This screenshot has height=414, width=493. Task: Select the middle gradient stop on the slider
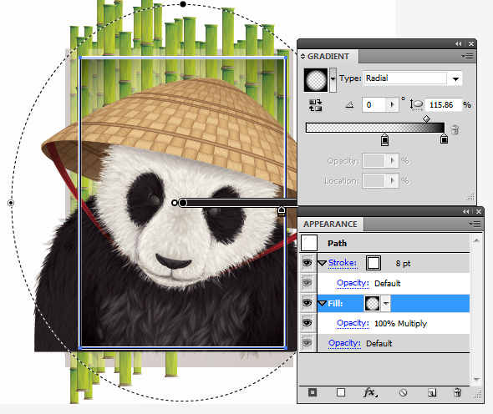tap(384, 139)
